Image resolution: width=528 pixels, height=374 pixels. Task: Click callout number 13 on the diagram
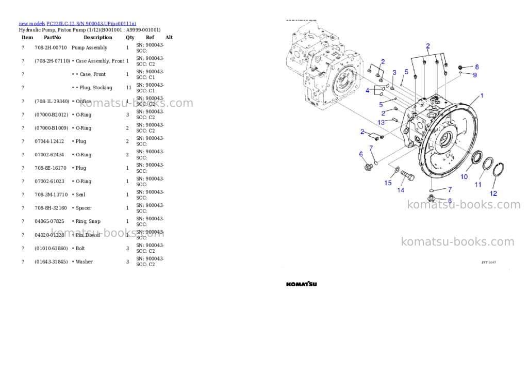pyautogui.click(x=381, y=122)
